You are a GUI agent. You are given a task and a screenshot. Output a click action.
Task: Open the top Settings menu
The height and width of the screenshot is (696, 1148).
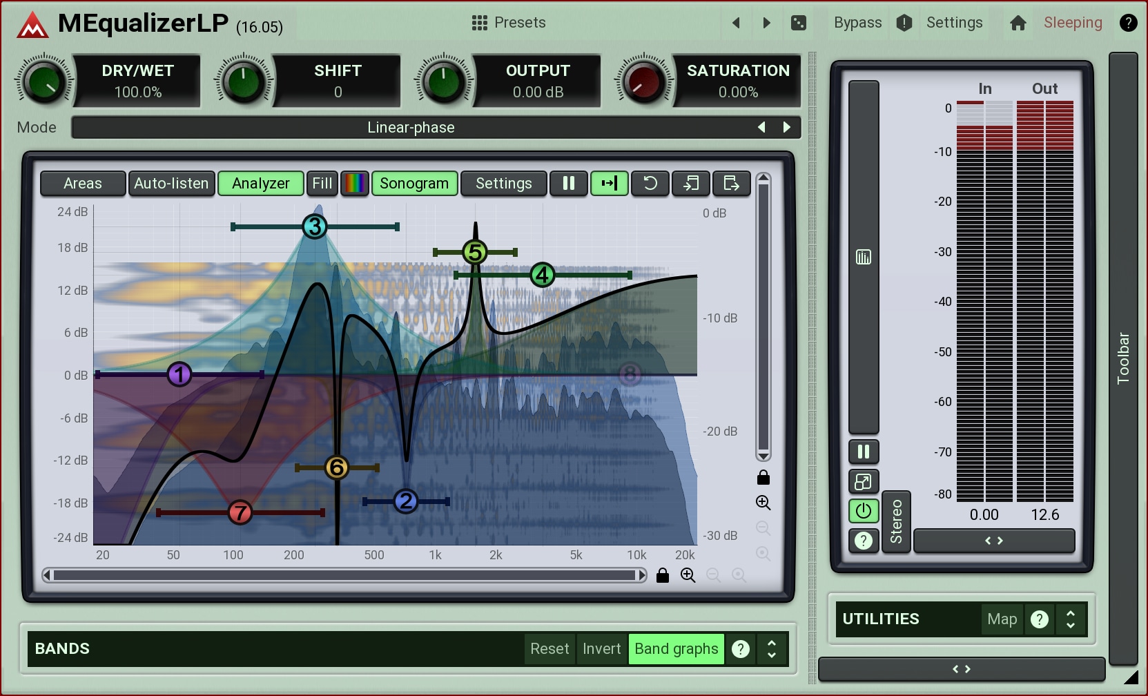[x=954, y=23]
